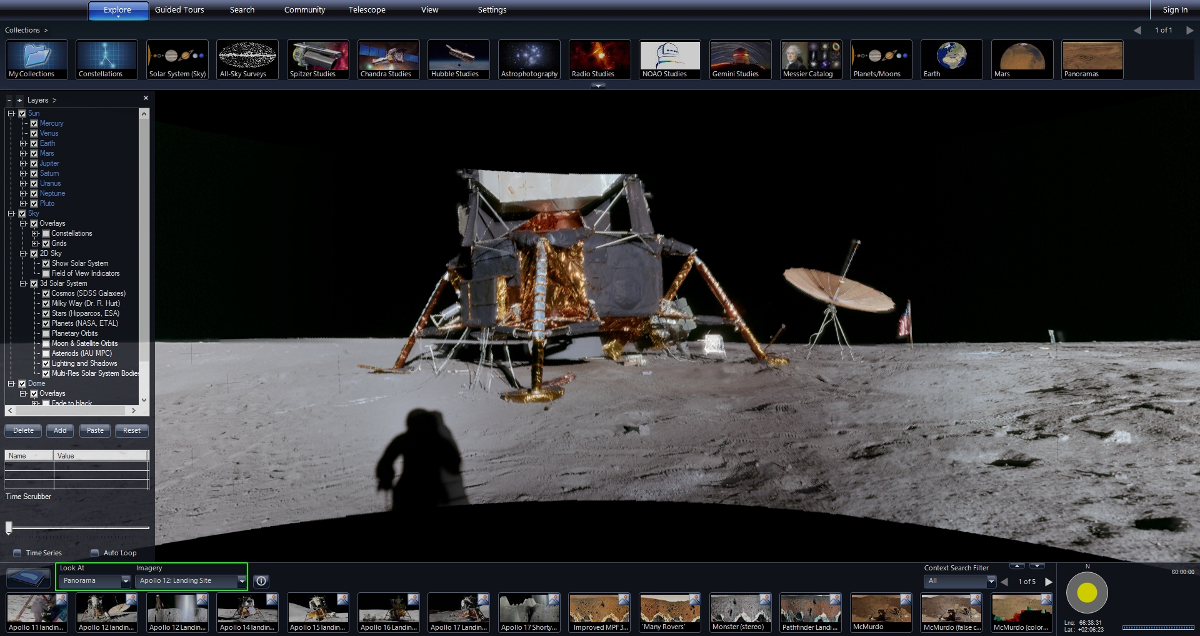Screen dimensions: 1200x636
Task: Open the Messier Catalog collection
Action: click(x=811, y=59)
